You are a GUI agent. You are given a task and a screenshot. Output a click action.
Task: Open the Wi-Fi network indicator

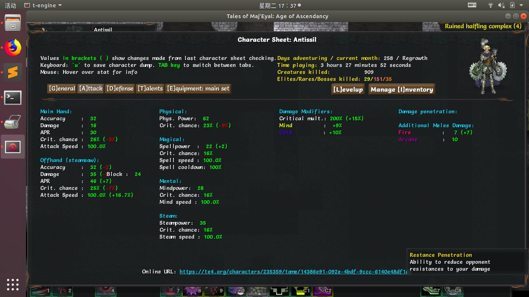491,5
